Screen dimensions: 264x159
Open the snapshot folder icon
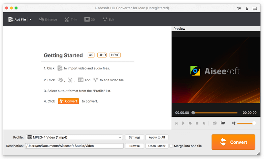(x=223, y=123)
